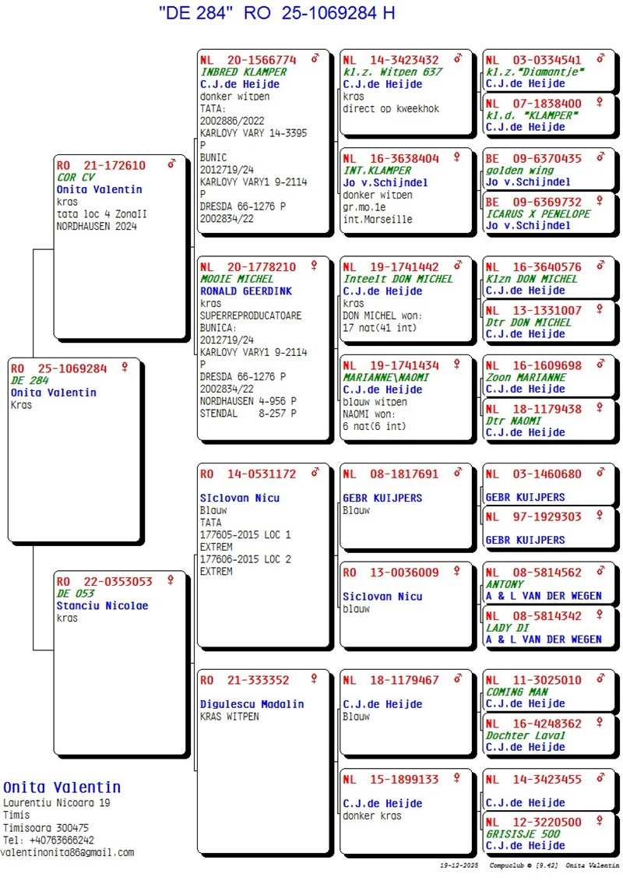Viewport: 623px width, 895px height.
Task: Click the golden wing pigeon entry
Action: click(519, 170)
